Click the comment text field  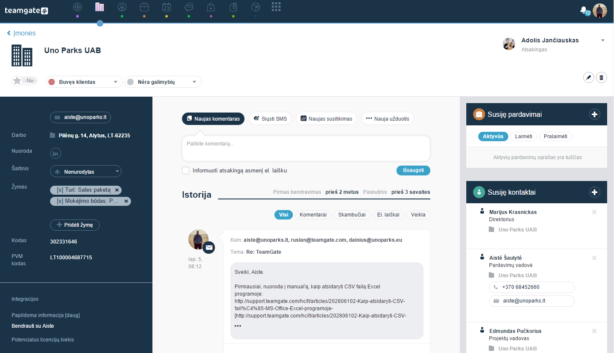[x=306, y=148]
